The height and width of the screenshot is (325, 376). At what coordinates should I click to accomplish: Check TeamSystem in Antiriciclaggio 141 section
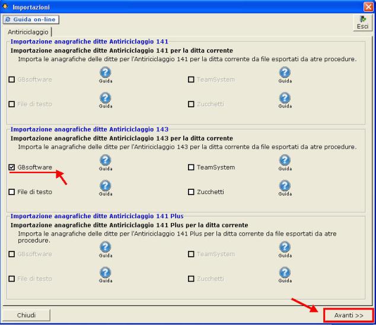[191, 79]
